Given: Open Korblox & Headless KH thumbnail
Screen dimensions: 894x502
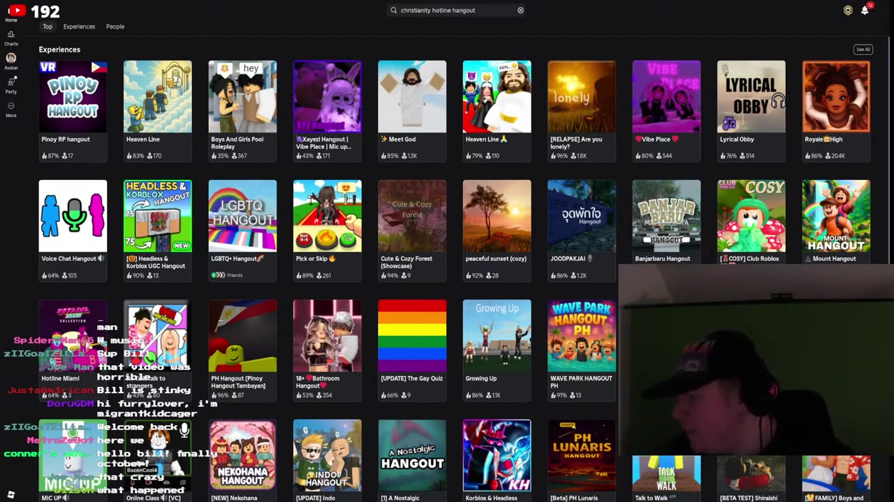Looking at the screenshot, I should [x=497, y=455].
